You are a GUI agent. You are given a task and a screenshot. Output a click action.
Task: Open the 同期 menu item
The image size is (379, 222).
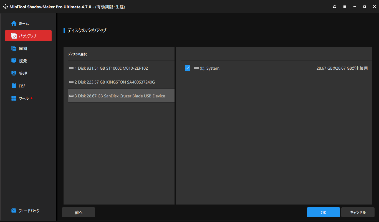pyautogui.click(x=28, y=48)
